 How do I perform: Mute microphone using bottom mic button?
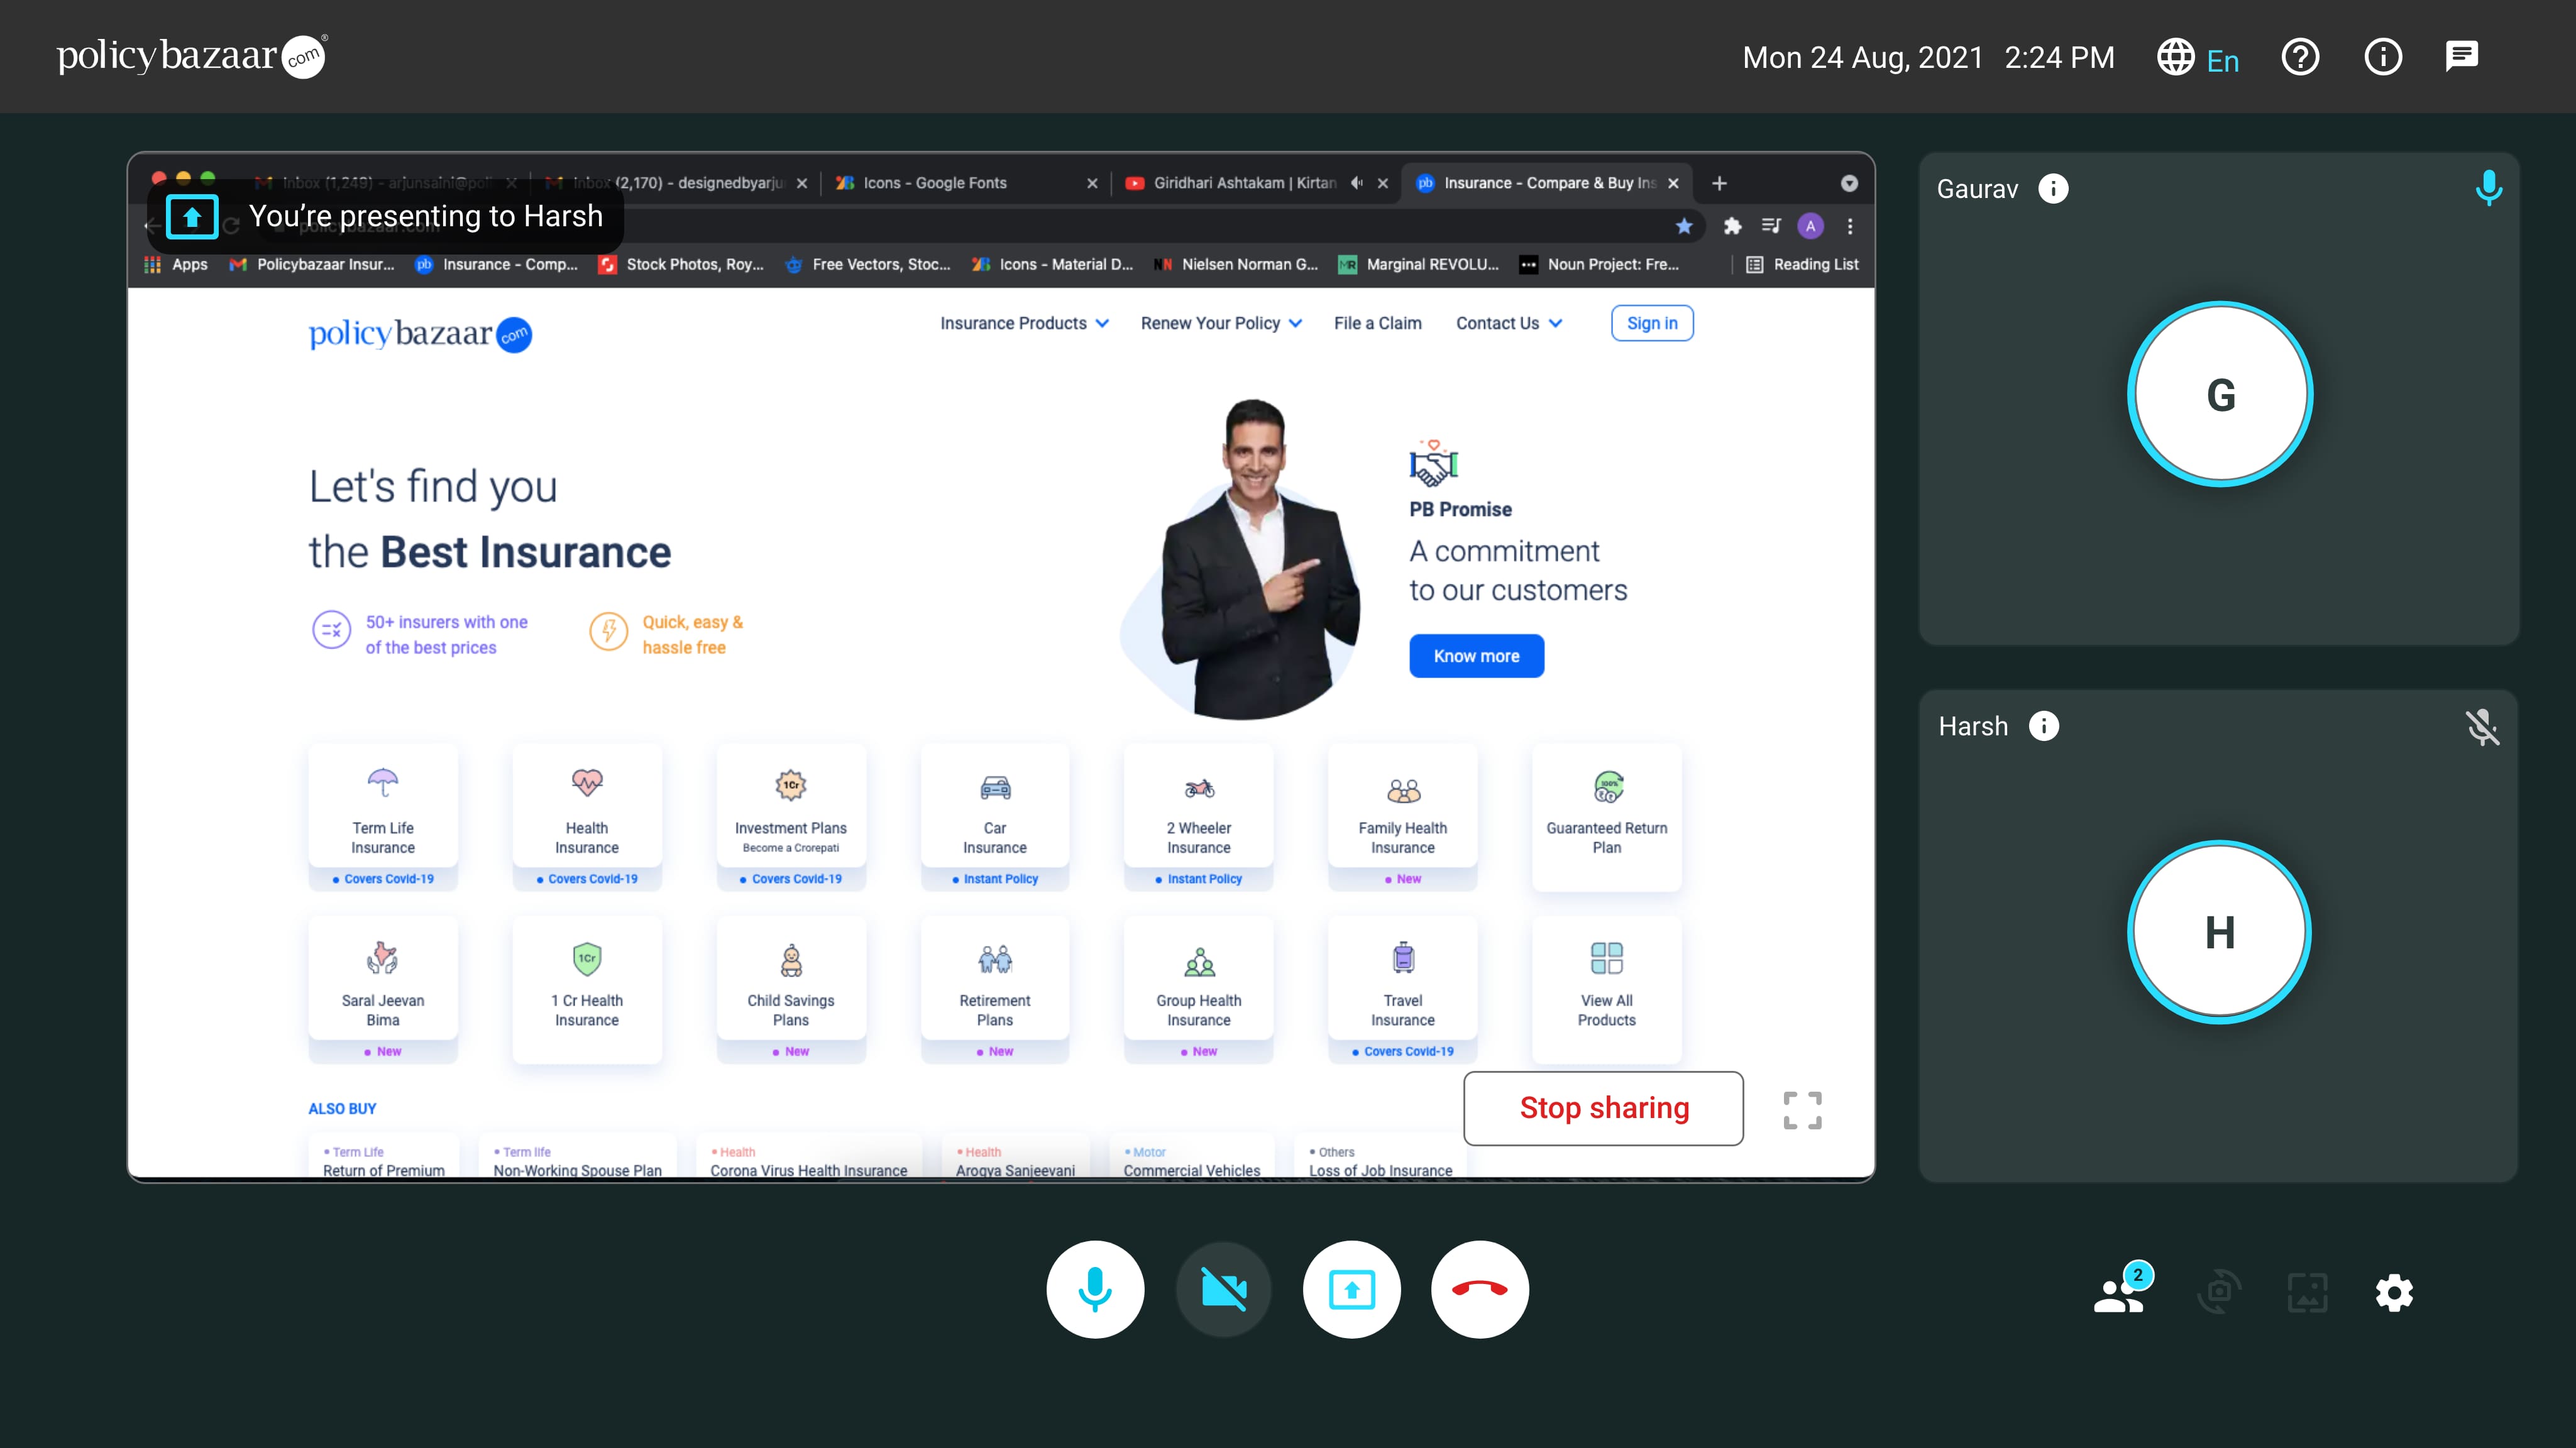pyautogui.click(x=1095, y=1289)
